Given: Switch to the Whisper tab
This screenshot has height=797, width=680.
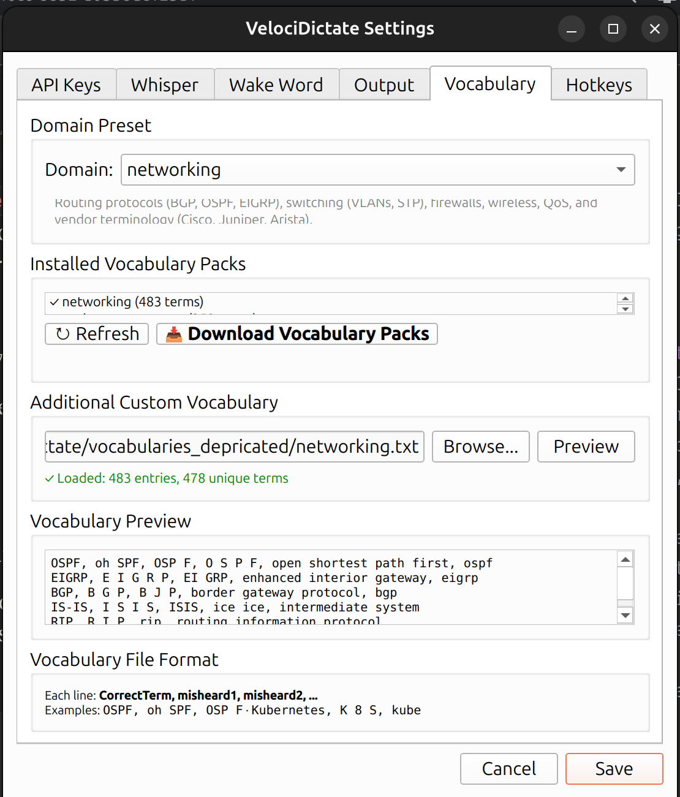Looking at the screenshot, I should [164, 85].
